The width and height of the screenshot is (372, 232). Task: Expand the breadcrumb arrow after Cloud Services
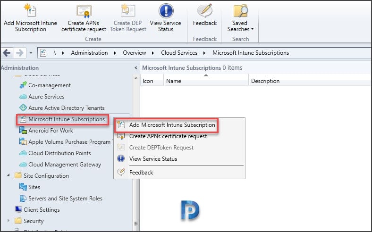click(x=204, y=53)
